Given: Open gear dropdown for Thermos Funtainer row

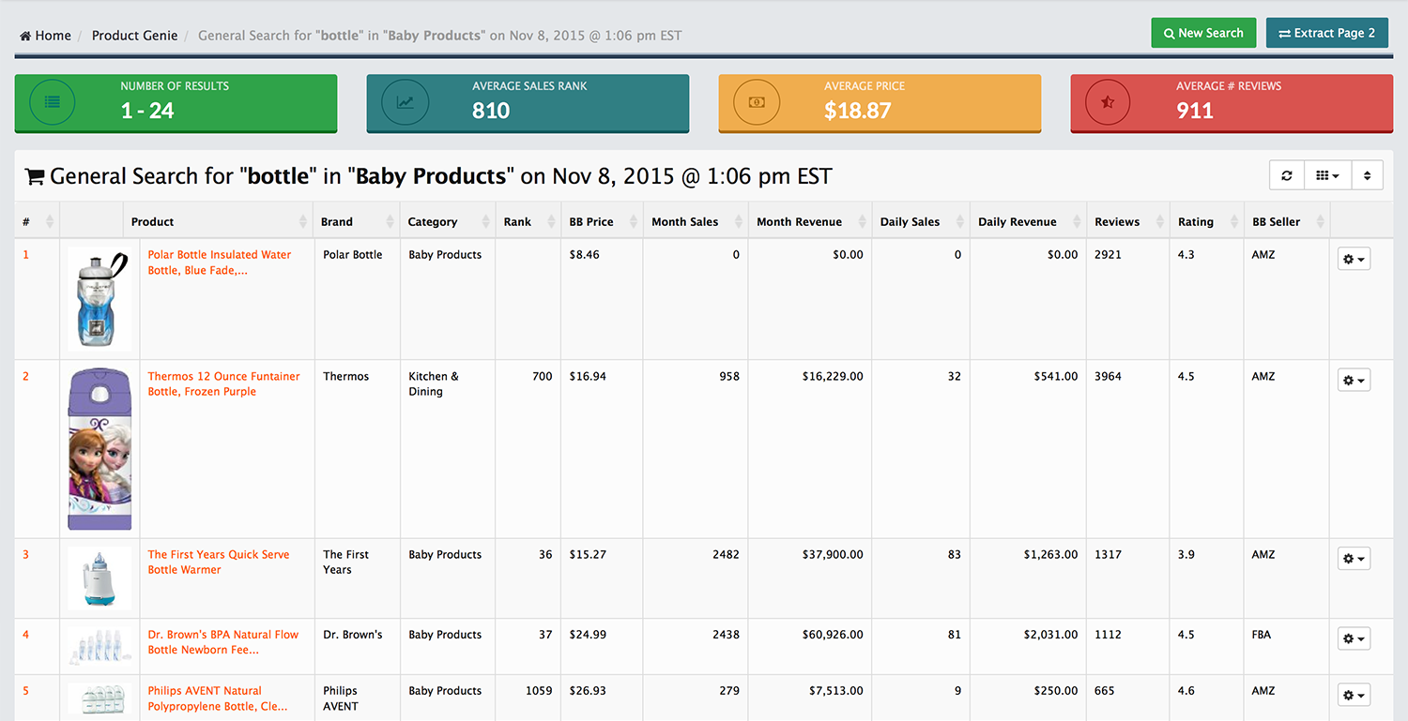Looking at the screenshot, I should pyautogui.click(x=1354, y=381).
